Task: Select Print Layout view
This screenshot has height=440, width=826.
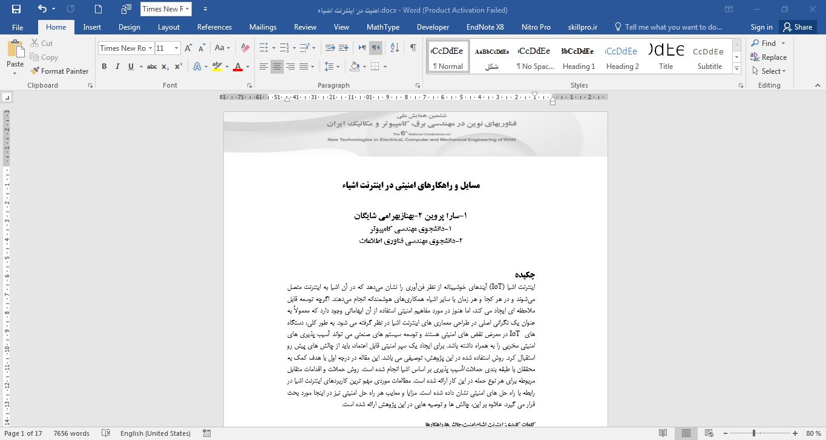Action: point(686,433)
